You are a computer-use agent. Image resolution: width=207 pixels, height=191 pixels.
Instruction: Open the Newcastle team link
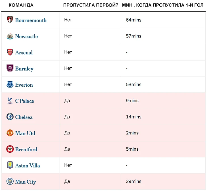[26, 36]
